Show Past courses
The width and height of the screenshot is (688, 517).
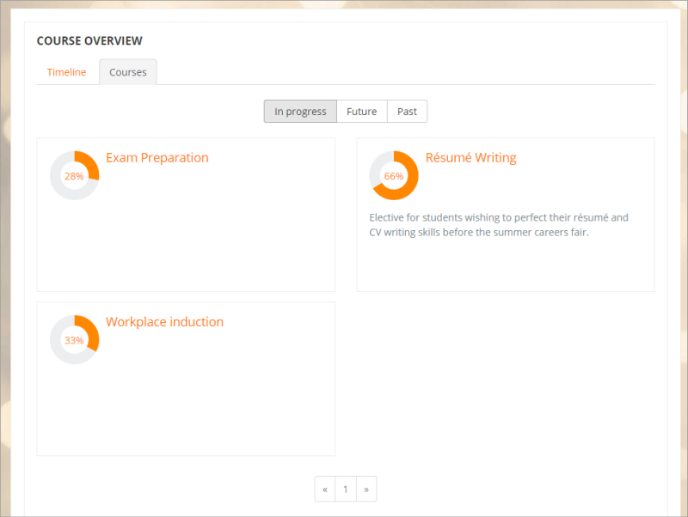click(407, 112)
